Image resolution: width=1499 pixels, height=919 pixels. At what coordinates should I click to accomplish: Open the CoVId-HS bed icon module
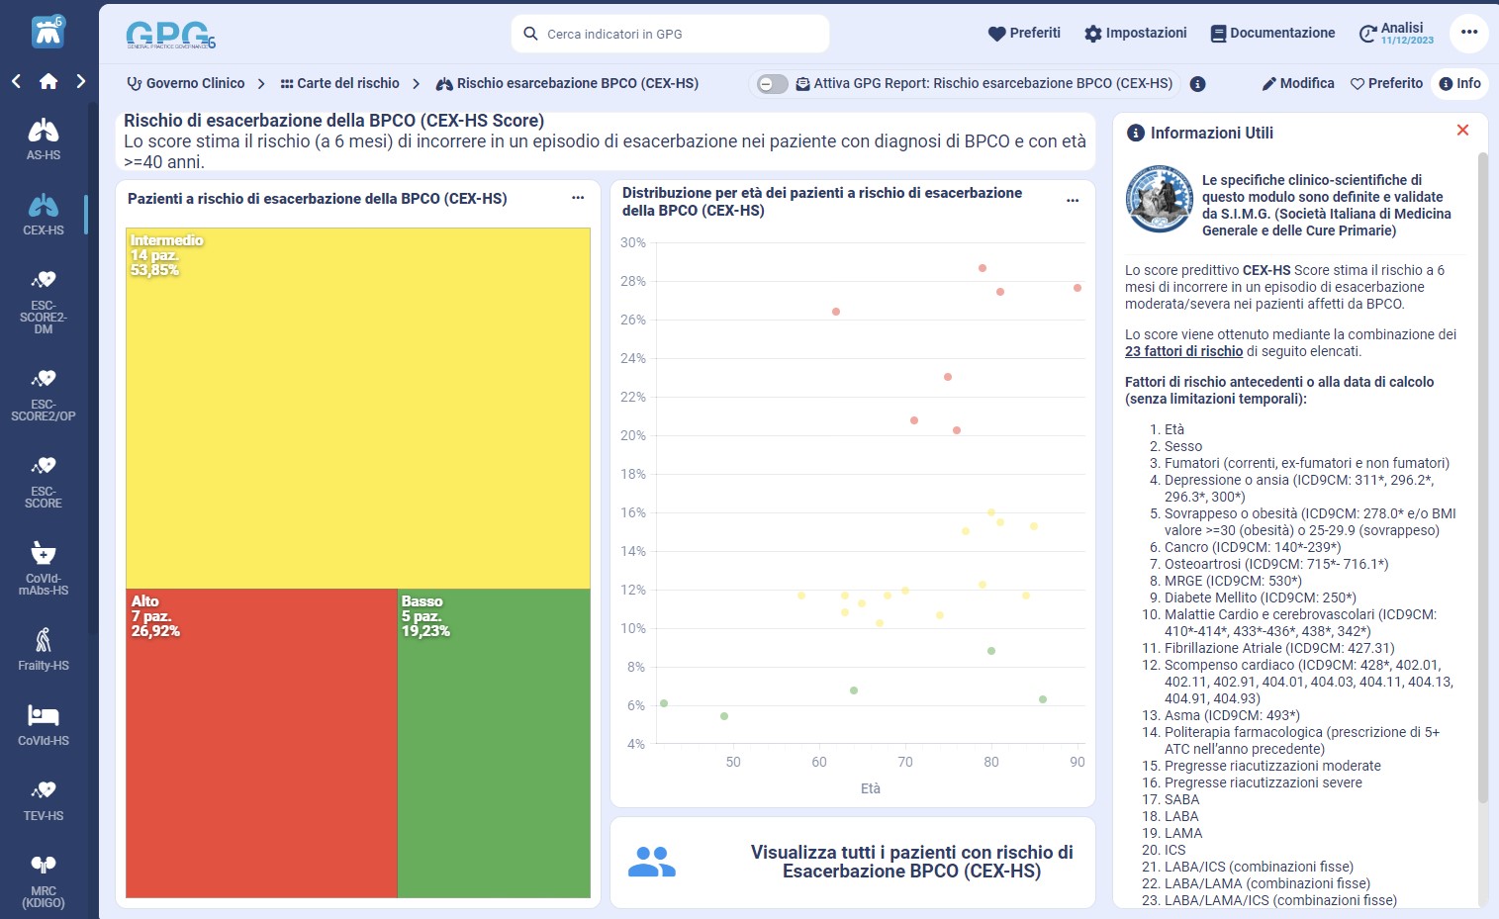pos(44,723)
